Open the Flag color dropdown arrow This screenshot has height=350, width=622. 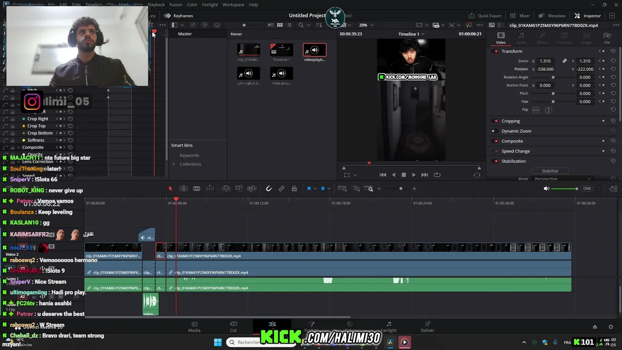pos(315,189)
